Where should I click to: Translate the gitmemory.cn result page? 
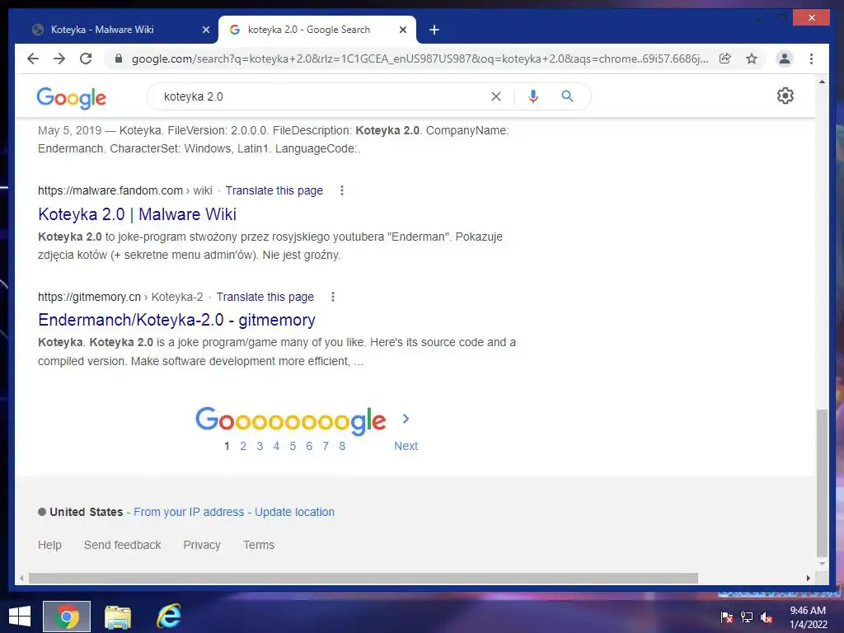265,297
